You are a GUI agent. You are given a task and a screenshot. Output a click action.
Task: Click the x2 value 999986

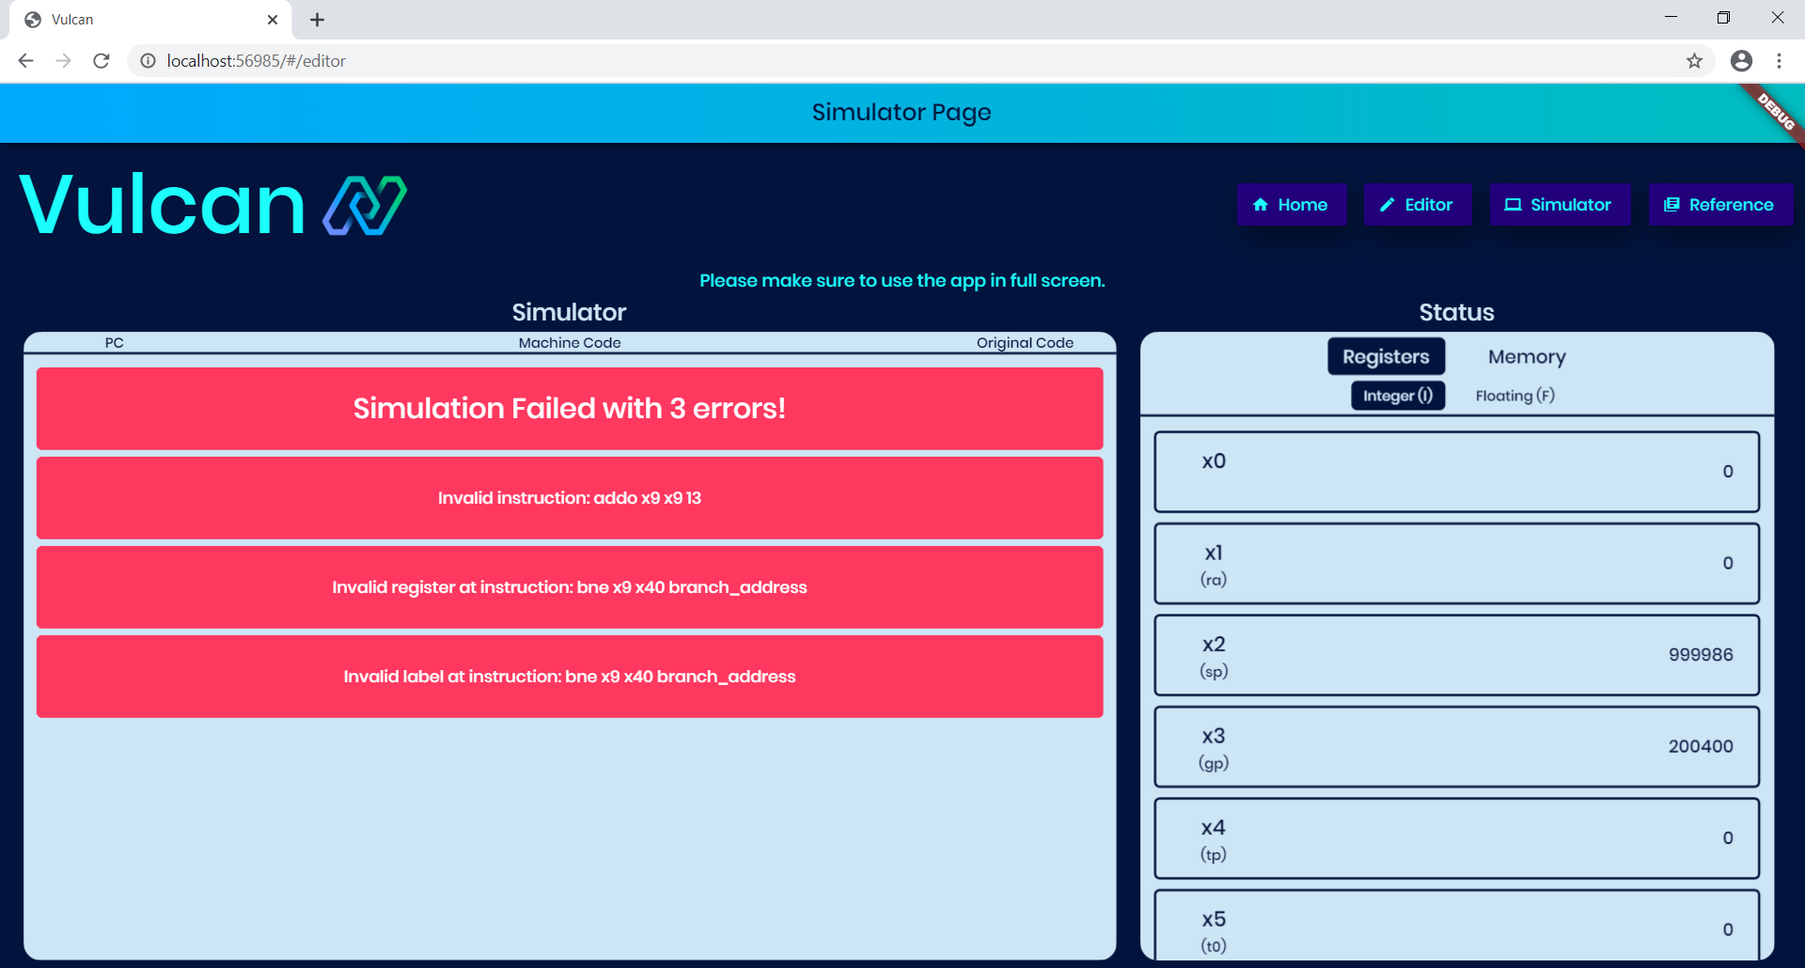(x=1701, y=655)
